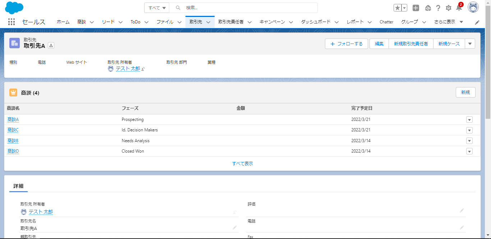Expand the 商談 tab chevron menu
491x239 pixels.
pos(92,22)
